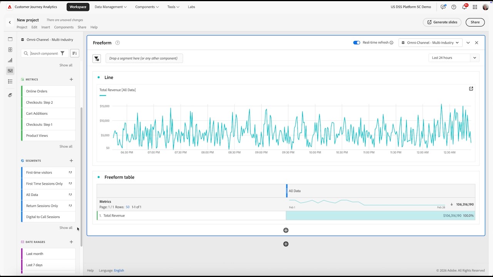Image resolution: width=493 pixels, height=277 pixels.
Task: Open the Share menu in project menu bar
Action: coord(82,27)
